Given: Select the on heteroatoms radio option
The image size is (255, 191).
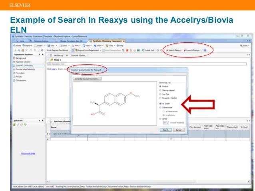Looking at the screenshot, I should [163, 111].
